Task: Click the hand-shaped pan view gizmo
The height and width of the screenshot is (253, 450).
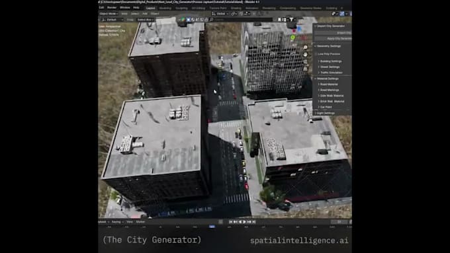Action: click(x=305, y=54)
